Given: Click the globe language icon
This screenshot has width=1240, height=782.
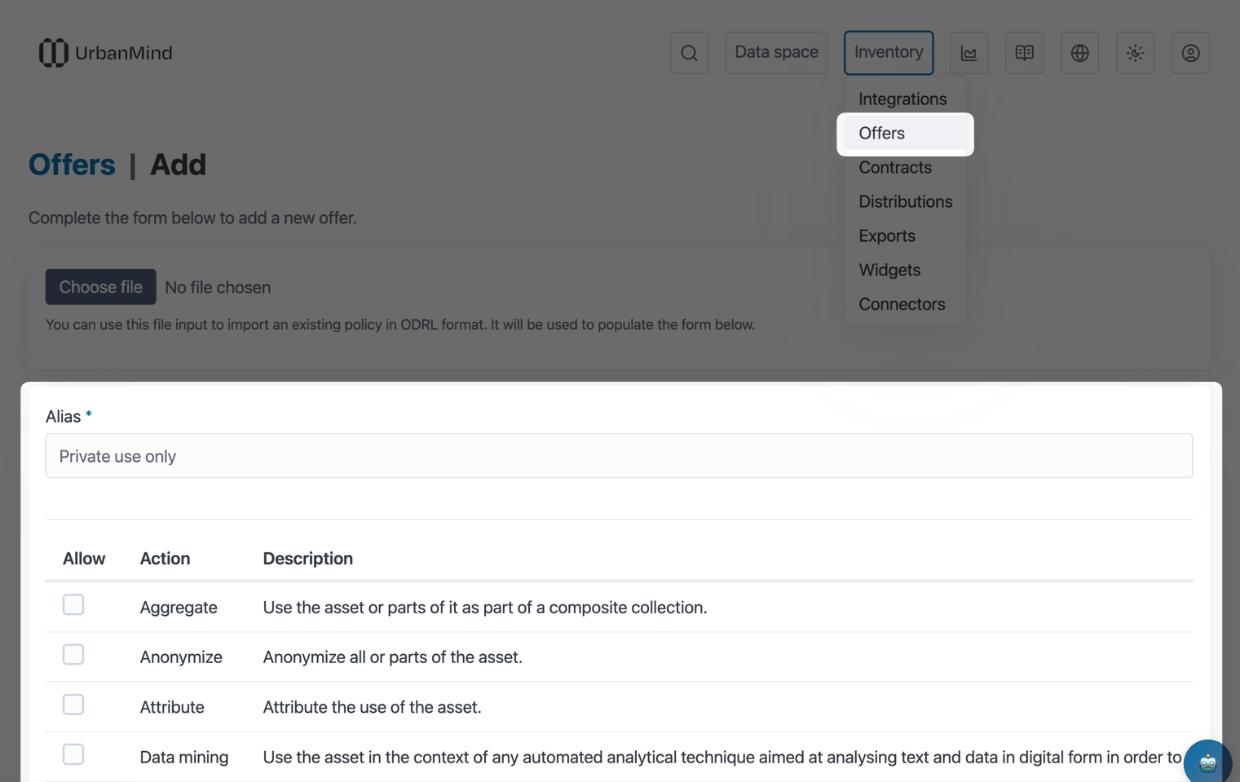Looking at the screenshot, I should 1079,53.
